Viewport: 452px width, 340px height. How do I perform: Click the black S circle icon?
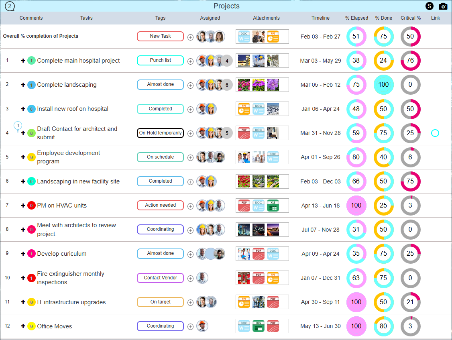[x=430, y=6]
